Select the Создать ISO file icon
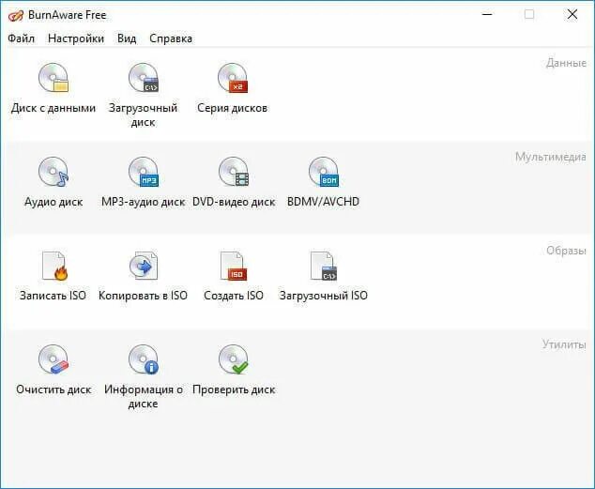 (x=234, y=266)
